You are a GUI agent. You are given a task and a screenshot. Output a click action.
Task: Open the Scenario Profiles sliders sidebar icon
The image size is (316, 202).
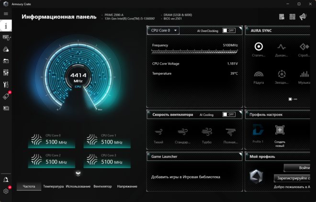(6, 72)
